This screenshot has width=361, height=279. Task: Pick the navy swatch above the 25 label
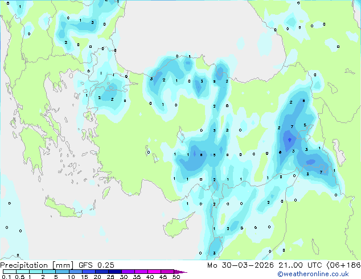point(115,272)
